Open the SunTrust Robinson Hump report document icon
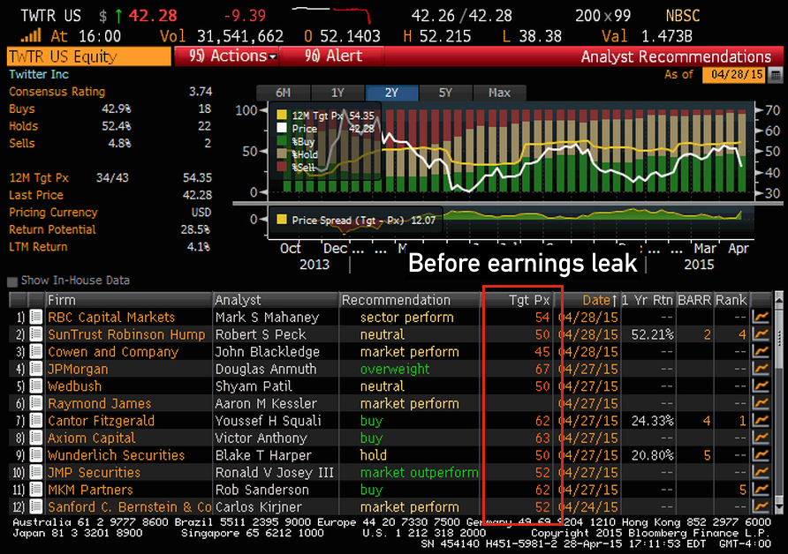This screenshot has height=554, width=788. 35,334
